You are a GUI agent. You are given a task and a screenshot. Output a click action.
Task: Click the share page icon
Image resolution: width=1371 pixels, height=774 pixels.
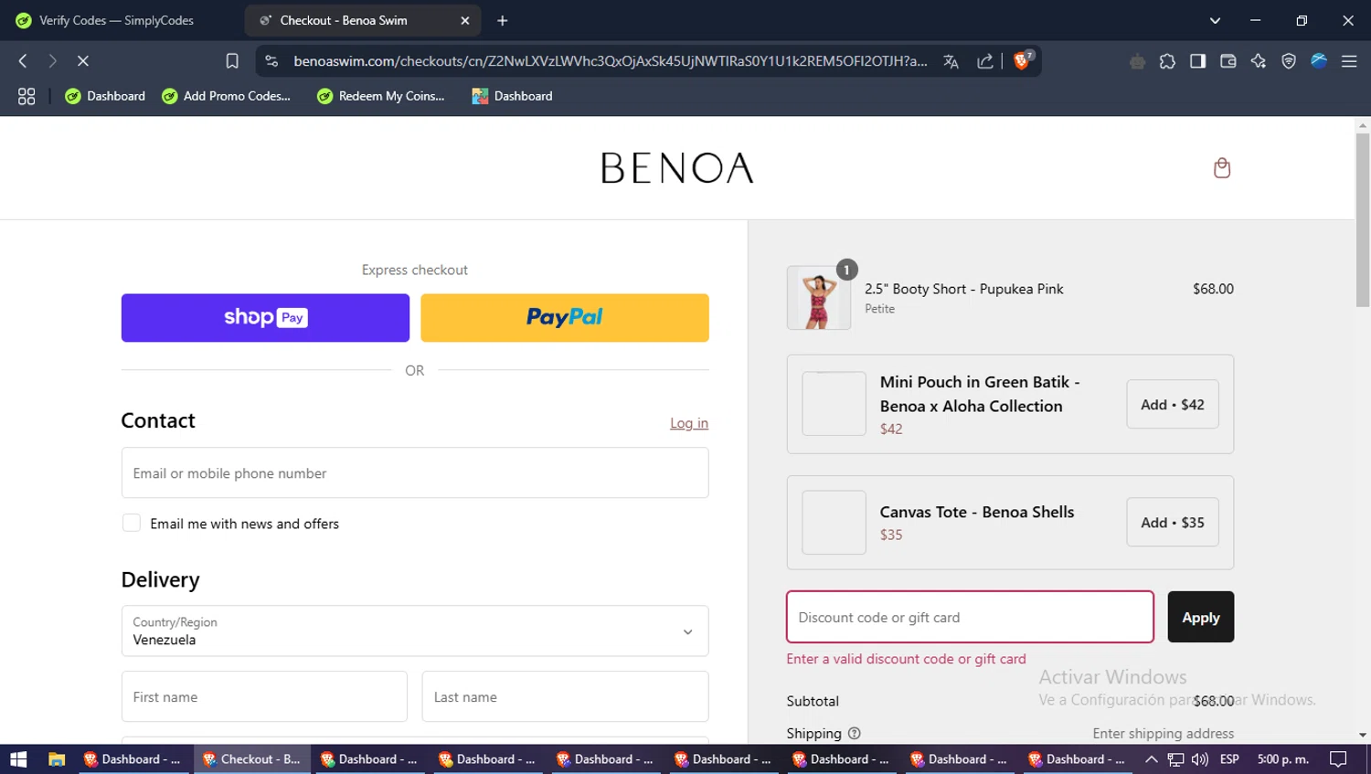point(984,61)
